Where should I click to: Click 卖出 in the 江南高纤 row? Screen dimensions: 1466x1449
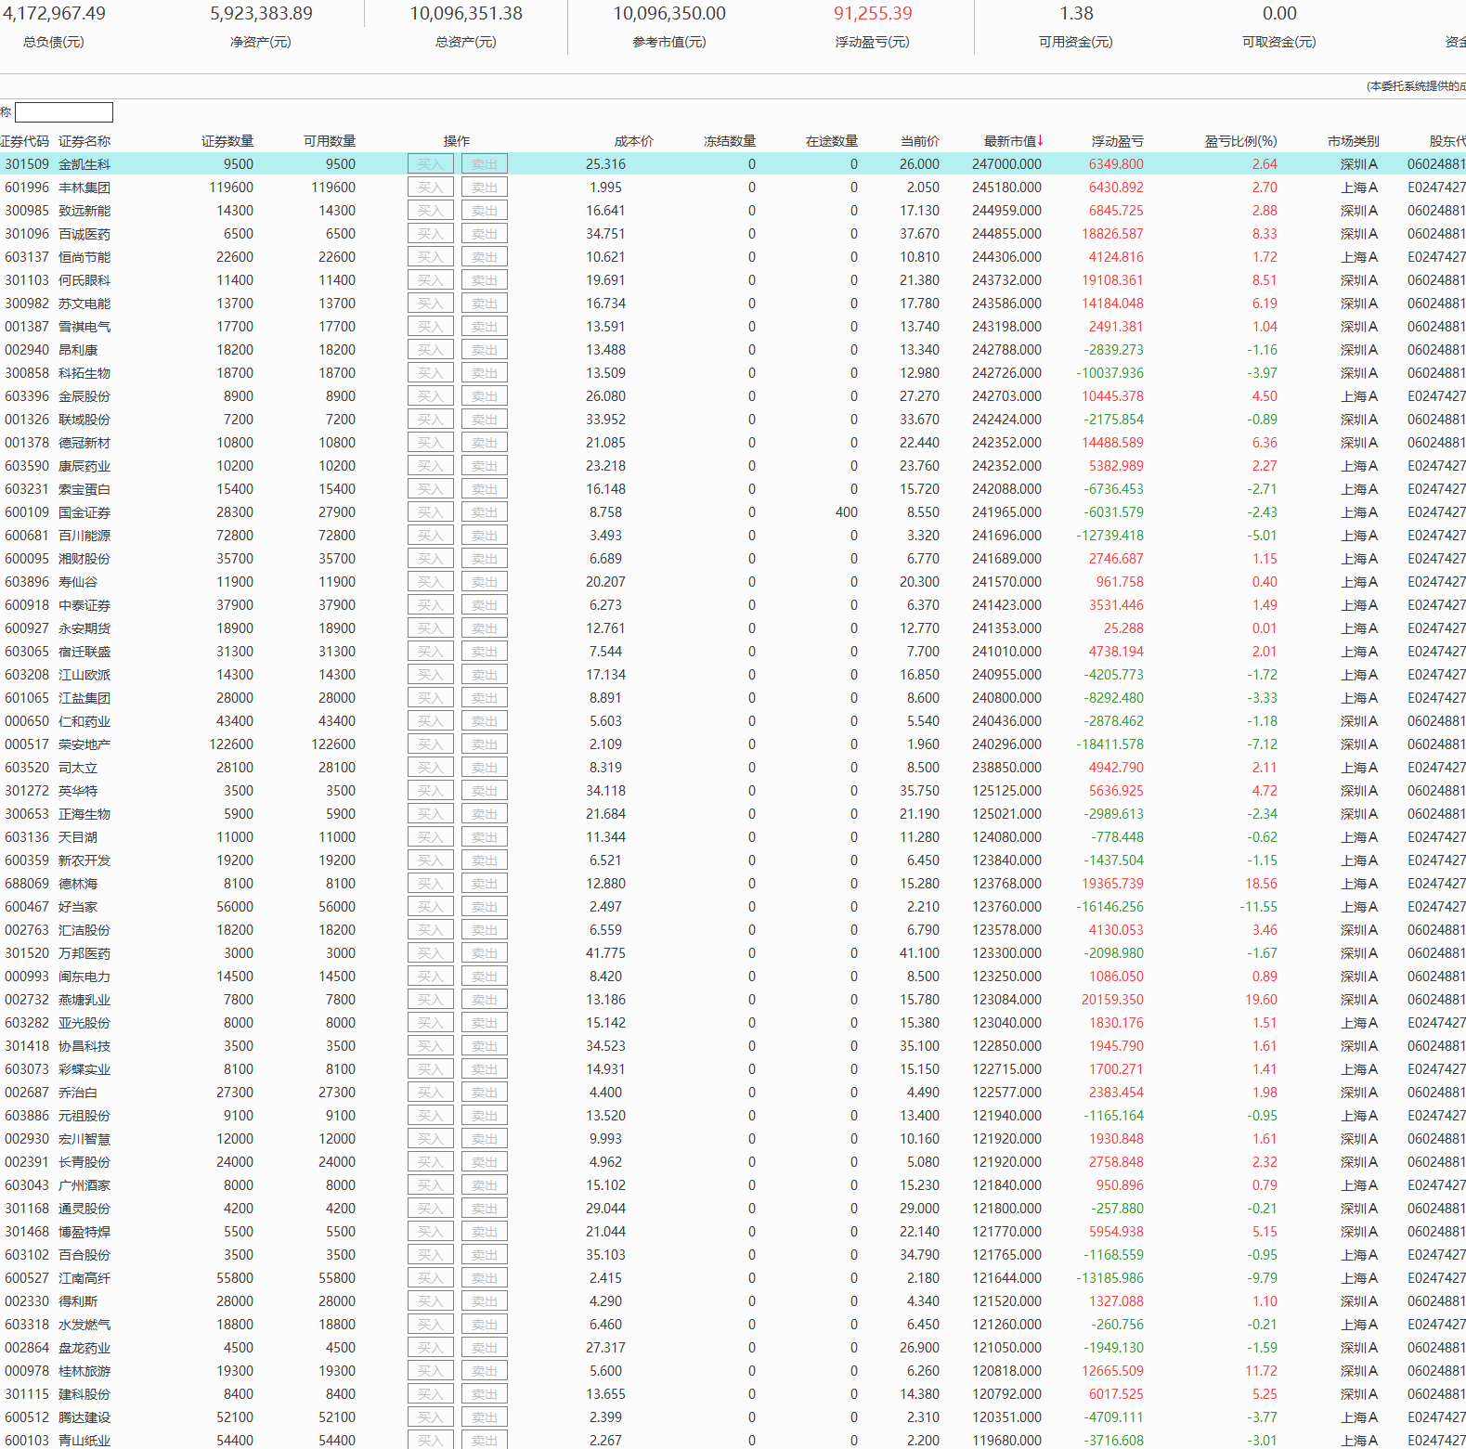(x=485, y=1278)
